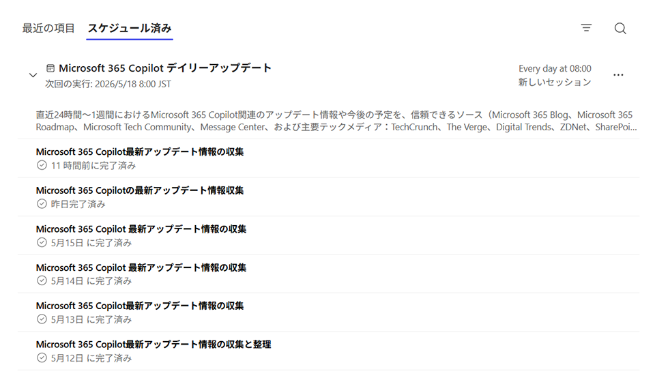Click the calendar icon beside the schedule title
655x378 pixels.
pyautogui.click(x=50, y=68)
